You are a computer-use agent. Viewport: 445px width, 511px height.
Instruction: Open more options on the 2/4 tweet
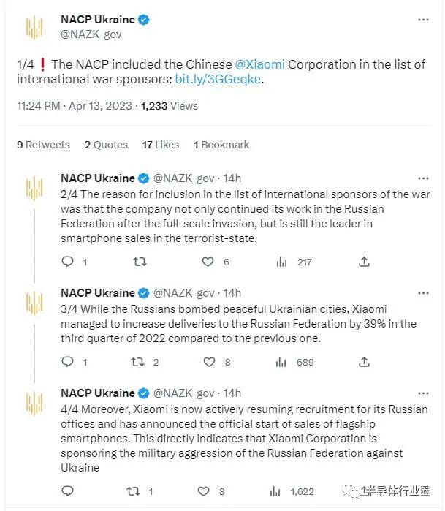click(423, 178)
